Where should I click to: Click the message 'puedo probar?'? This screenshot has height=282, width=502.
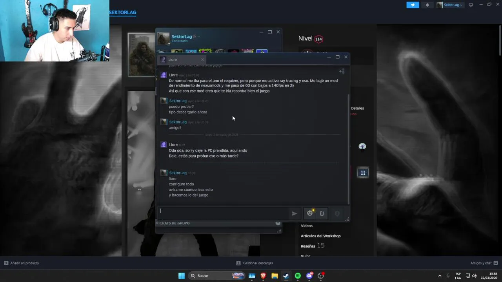pos(181,107)
